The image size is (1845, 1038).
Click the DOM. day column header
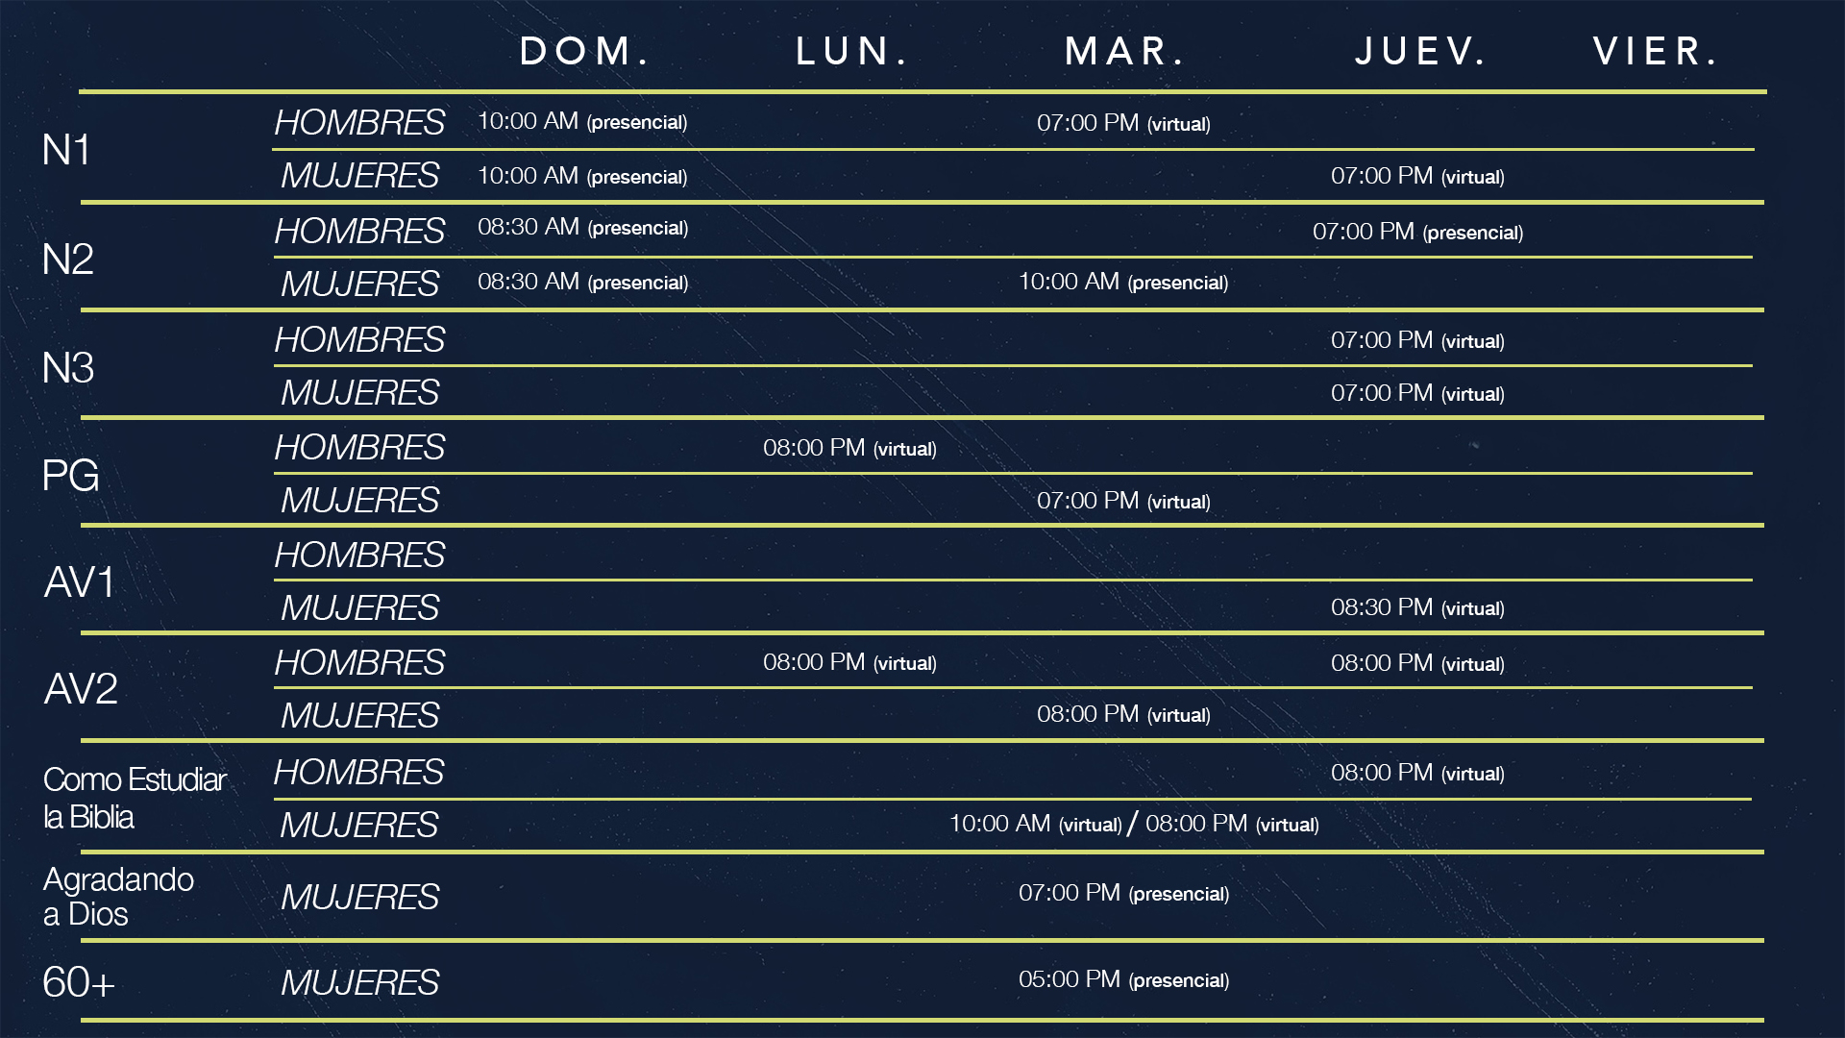point(584,52)
